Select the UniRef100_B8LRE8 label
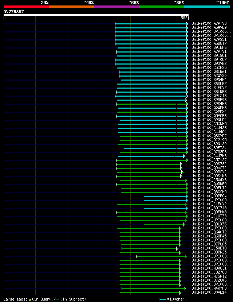The width and height of the screenshot is (233, 302). pos(209,92)
